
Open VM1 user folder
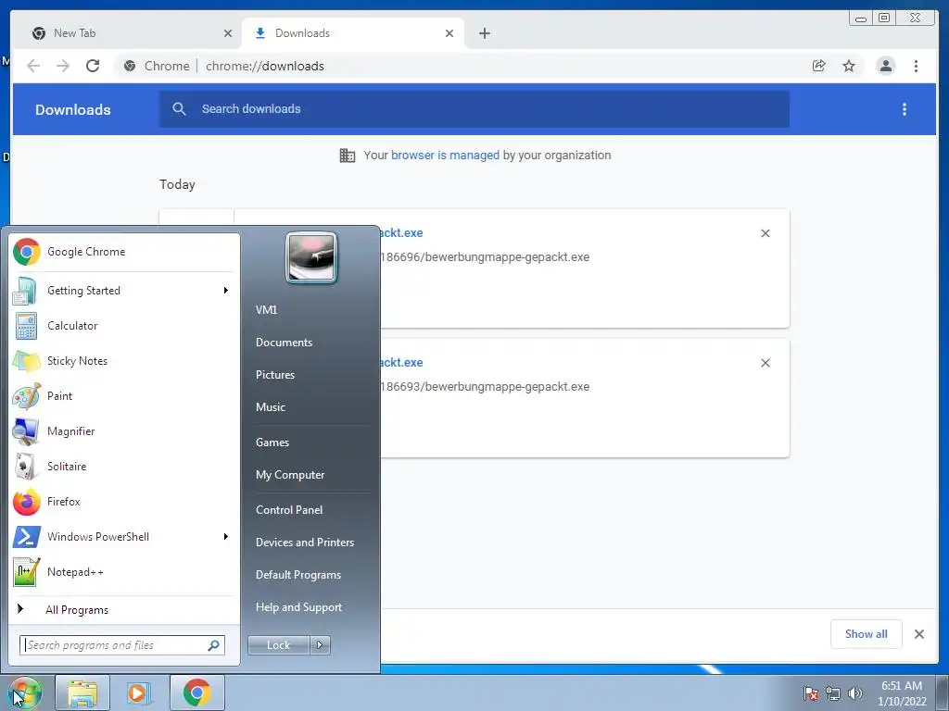click(x=266, y=309)
